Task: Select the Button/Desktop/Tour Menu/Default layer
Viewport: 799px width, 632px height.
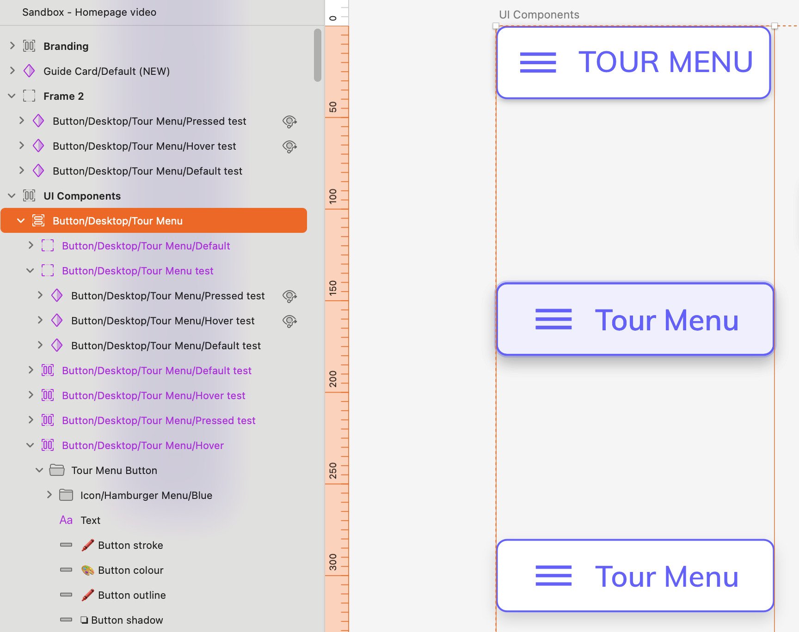Action: pyautogui.click(x=146, y=246)
